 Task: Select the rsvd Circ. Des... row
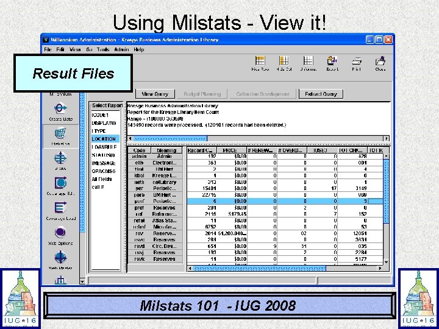click(155, 246)
